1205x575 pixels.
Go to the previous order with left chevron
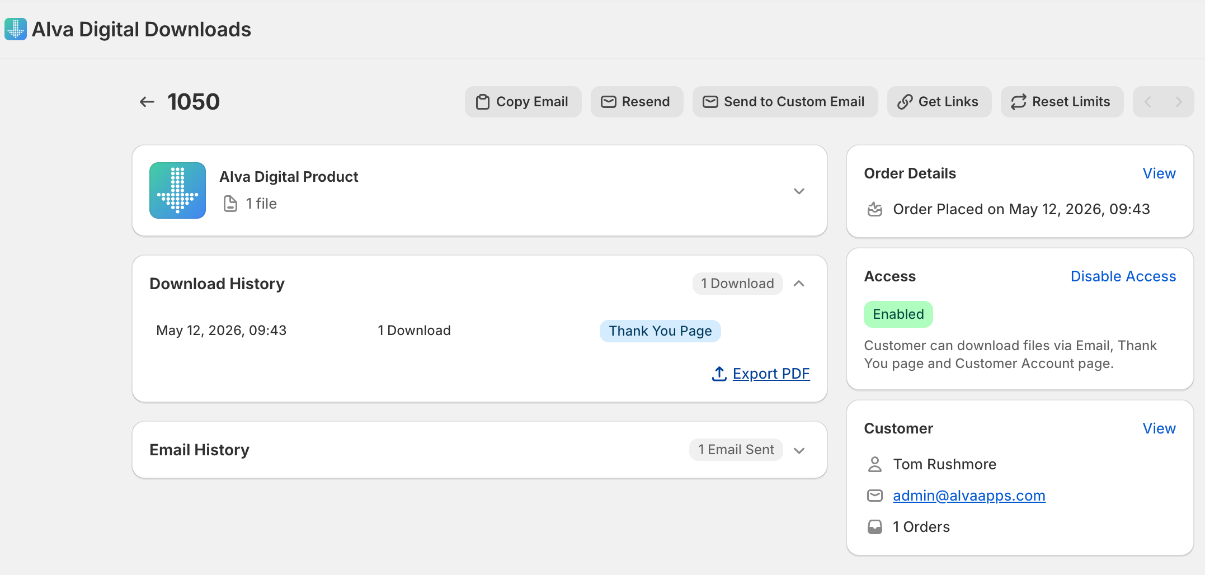[x=1148, y=102]
